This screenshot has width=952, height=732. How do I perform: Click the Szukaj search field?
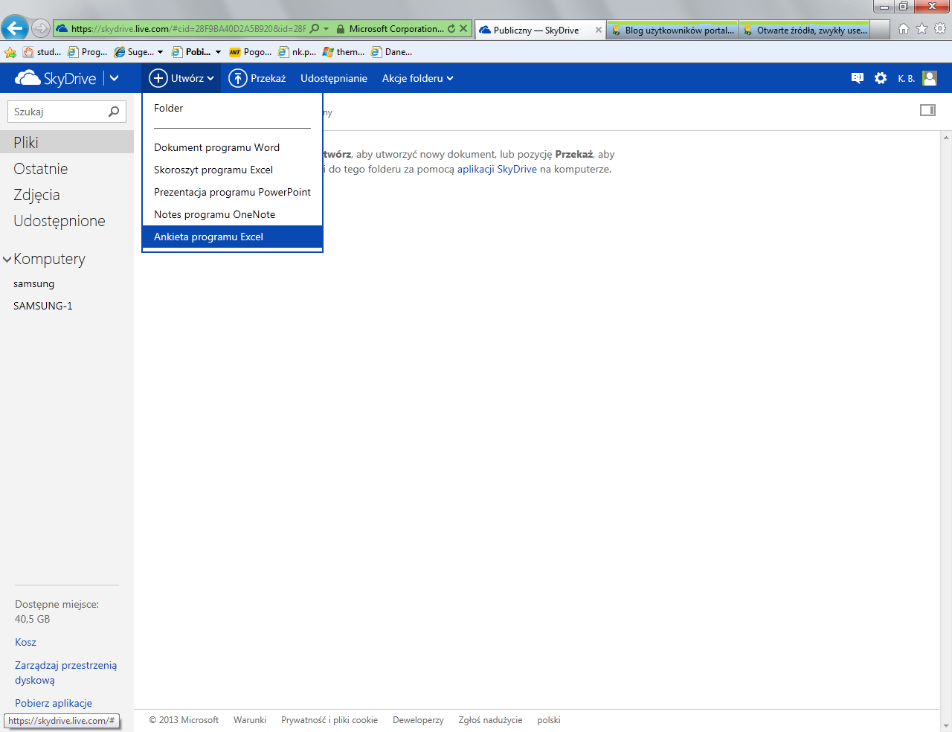[x=58, y=112]
